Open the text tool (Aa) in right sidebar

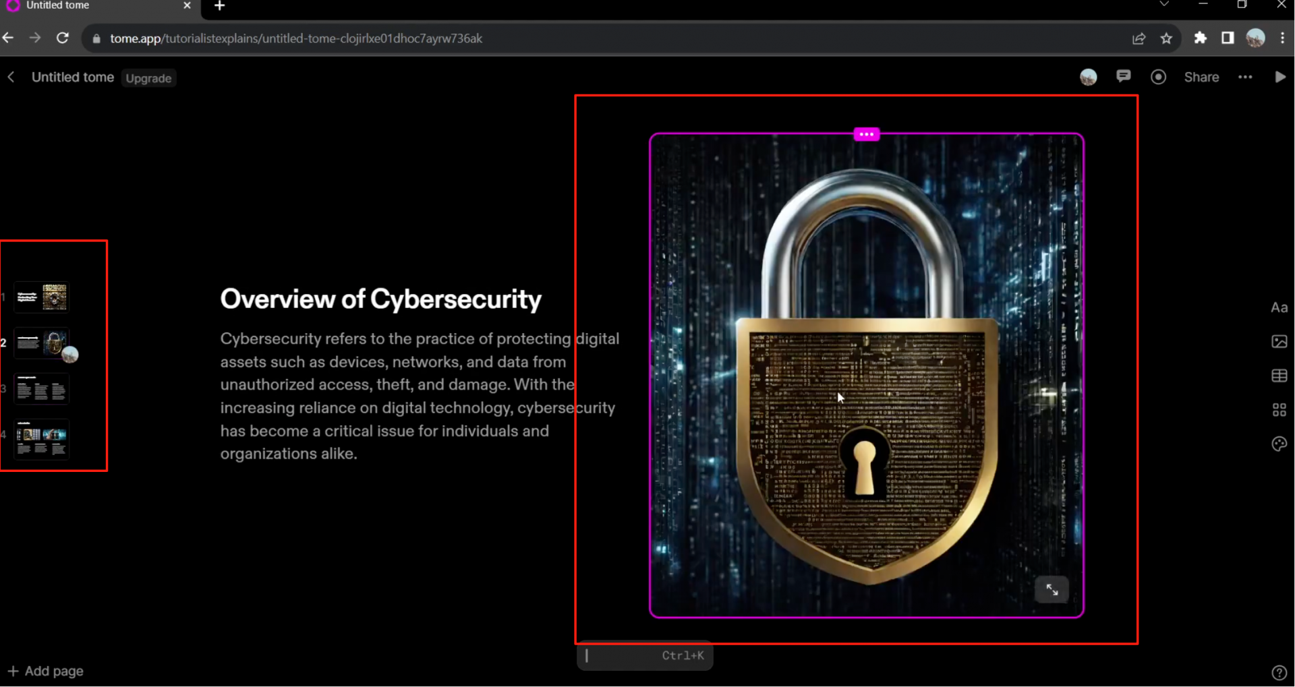point(1279,308)
